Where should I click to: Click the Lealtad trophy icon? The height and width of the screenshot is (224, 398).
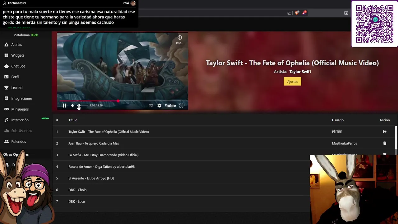7,88
